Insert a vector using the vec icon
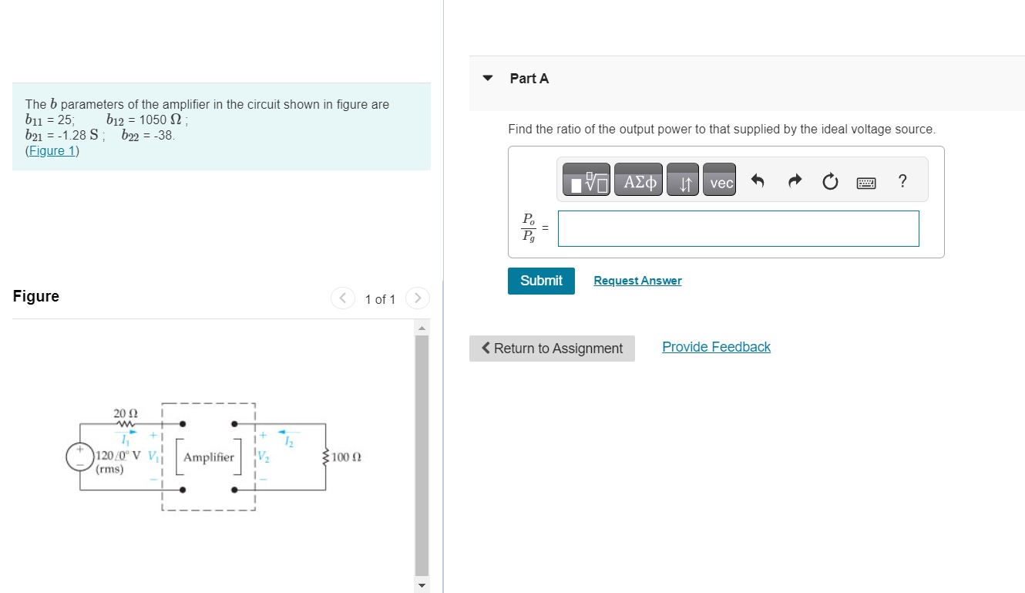 719,179
